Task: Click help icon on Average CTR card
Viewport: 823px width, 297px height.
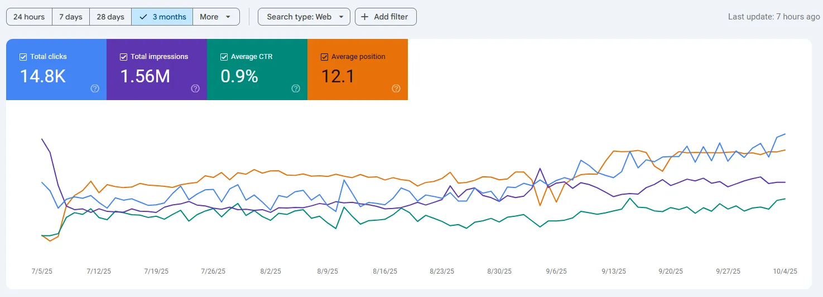Action: point(296,88)
